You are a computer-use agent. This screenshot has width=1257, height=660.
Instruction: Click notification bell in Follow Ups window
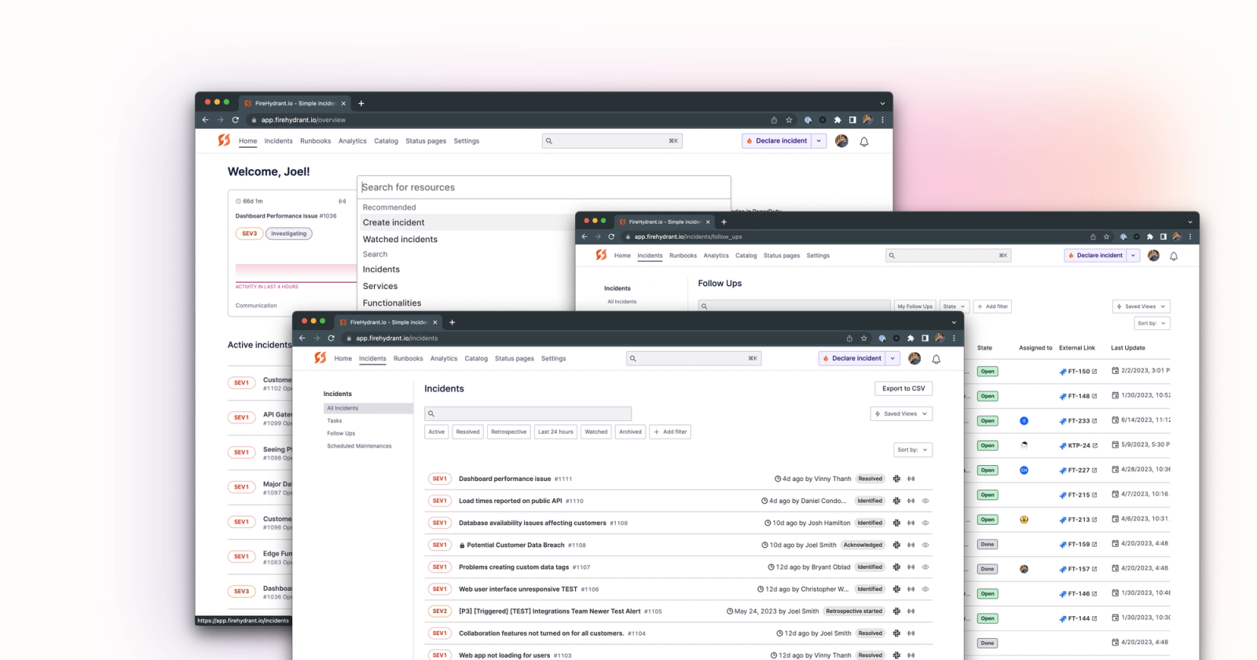(x=1174, y=256)
